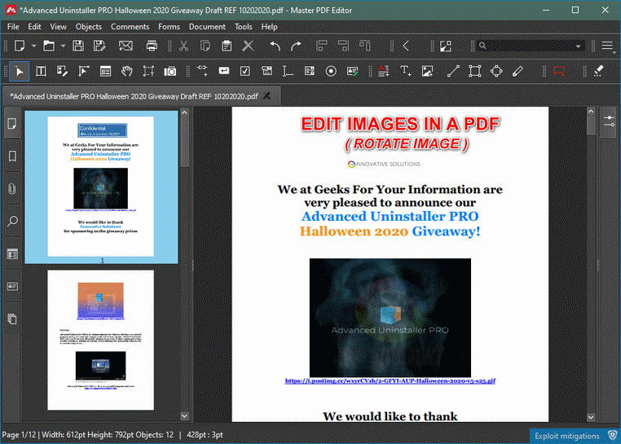Viewport: 621px width, 444px height.
Task: Close the Advanced Uninstaller PDF document tab
Action: point(267,96)
